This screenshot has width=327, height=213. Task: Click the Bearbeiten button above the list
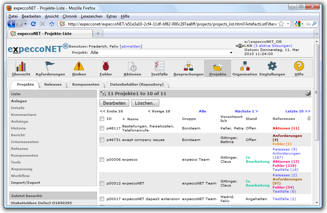point(114,103)
